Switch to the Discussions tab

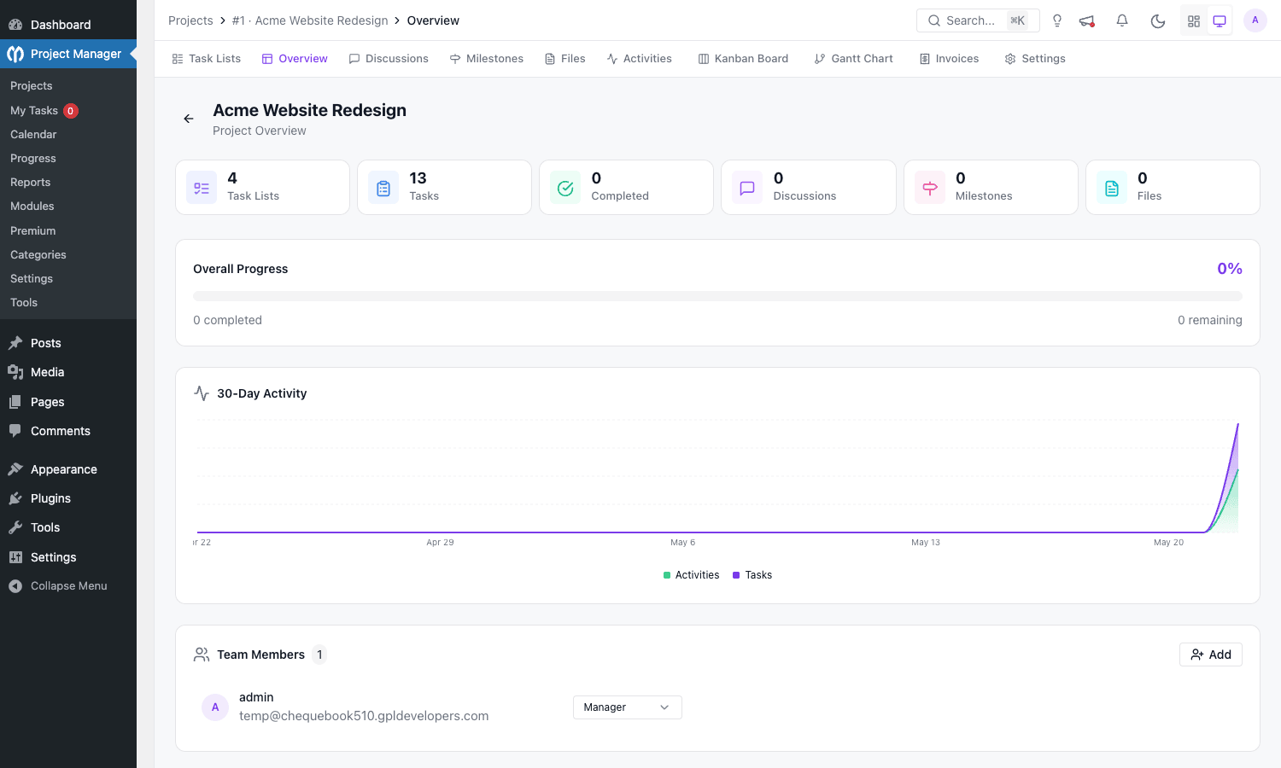389,59
